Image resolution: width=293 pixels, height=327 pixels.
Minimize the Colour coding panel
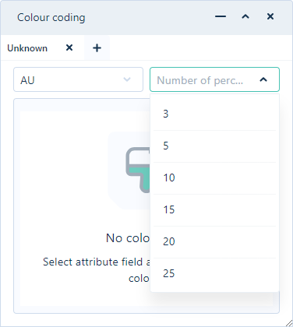(x=221, y=16)
